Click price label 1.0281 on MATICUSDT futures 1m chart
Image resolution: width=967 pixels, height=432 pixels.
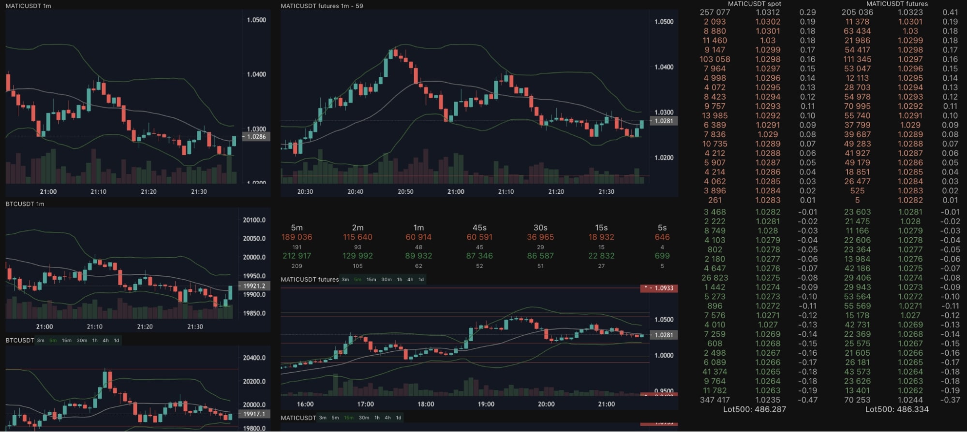pos(664,121)
